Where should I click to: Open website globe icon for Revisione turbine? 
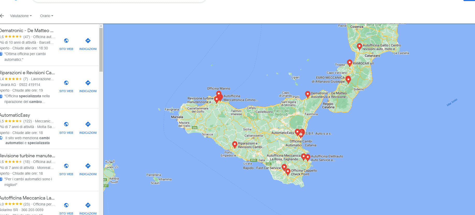tap(66, 166)
